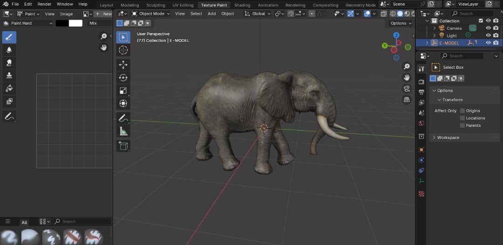This screenshot has width=503, height=245.
Task: Choose the Transform tool in 3D viewport
Action: pyautogui.click(x=123, y=104)
